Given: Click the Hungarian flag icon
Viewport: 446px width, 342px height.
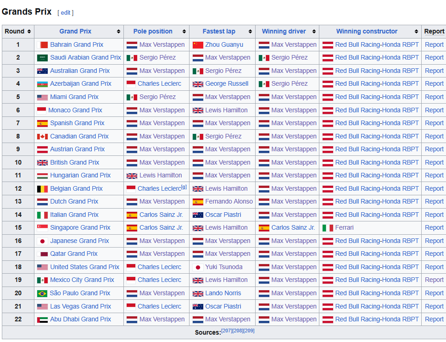Looking at the screenshot, I should pos(42,176).
